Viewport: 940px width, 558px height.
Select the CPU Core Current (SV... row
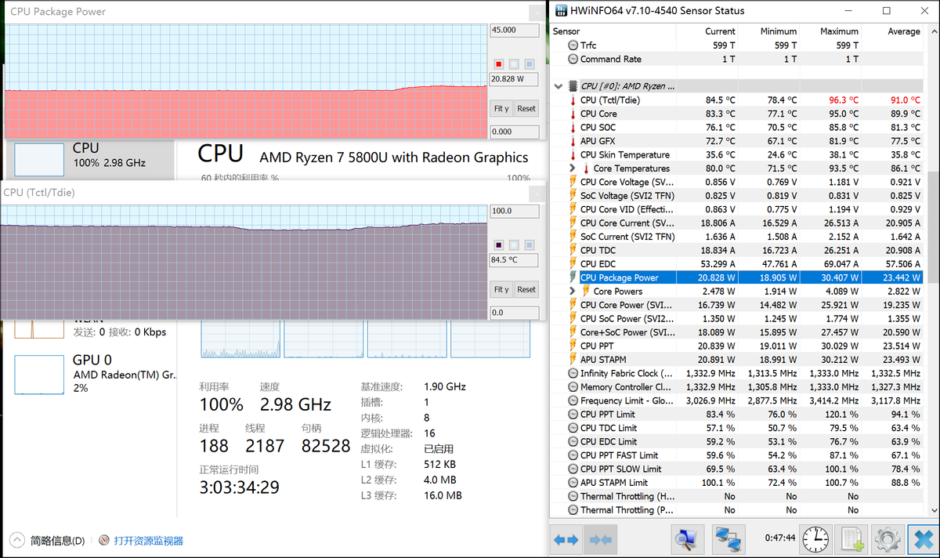coord(736,223)
